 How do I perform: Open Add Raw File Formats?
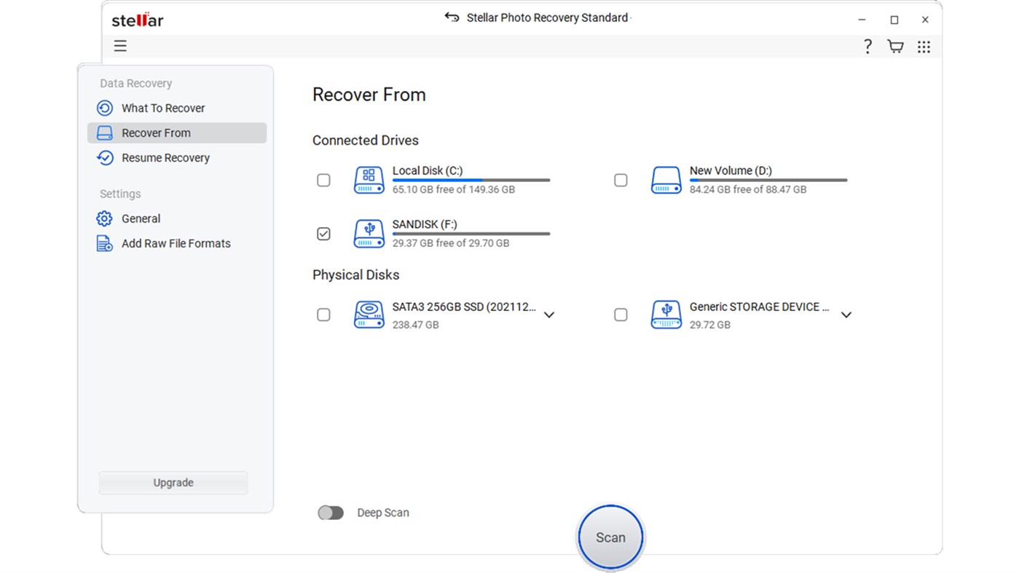pyautogui.click(x=176, y=243)
